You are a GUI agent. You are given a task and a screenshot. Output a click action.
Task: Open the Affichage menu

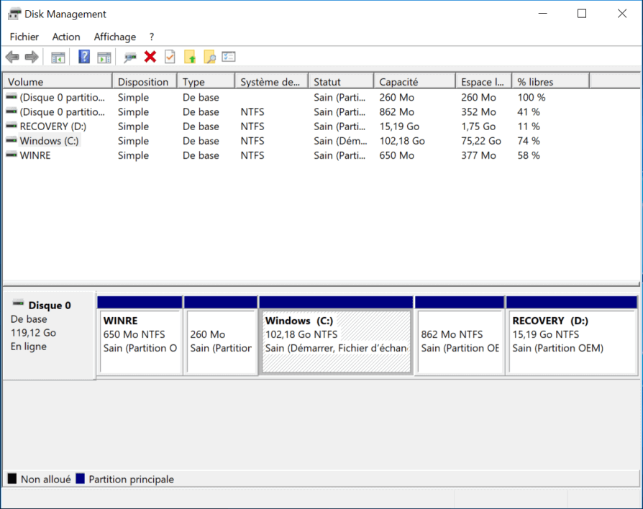pyautogui.click(x=114, y=37)
